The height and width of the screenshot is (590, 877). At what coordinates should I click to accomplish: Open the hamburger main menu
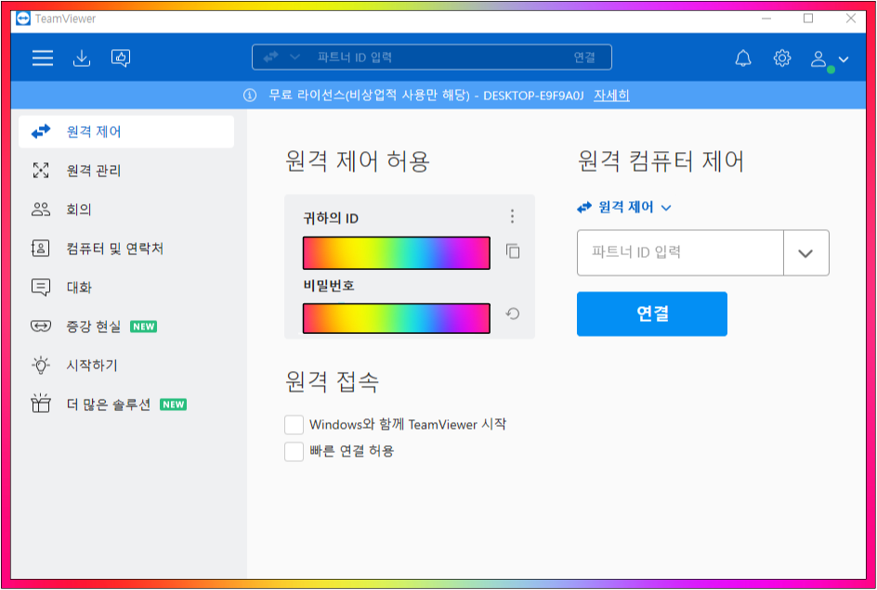tap(42, 58)
